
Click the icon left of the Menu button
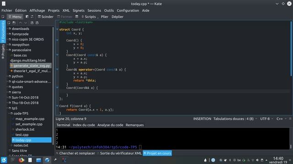coord(3,17)
